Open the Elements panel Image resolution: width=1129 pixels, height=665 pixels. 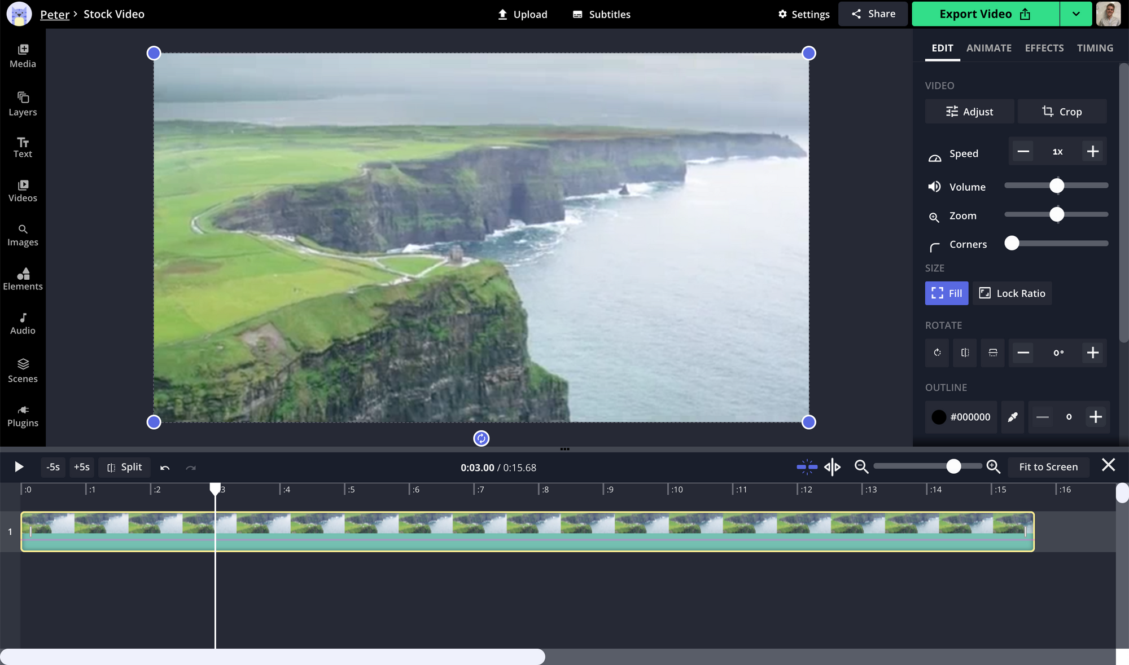[23, 279]
